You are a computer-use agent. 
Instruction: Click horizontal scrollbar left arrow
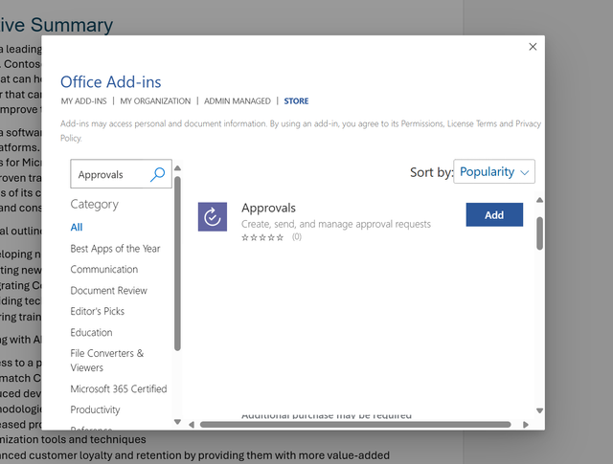tap(192, 425)
